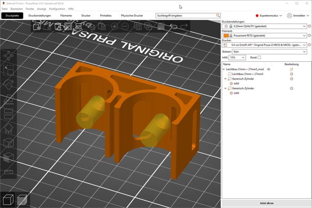Click the Add instance plus circle icon
Image resolution: width=312 pixels, height=208 pixels.
tap(114, 27)
